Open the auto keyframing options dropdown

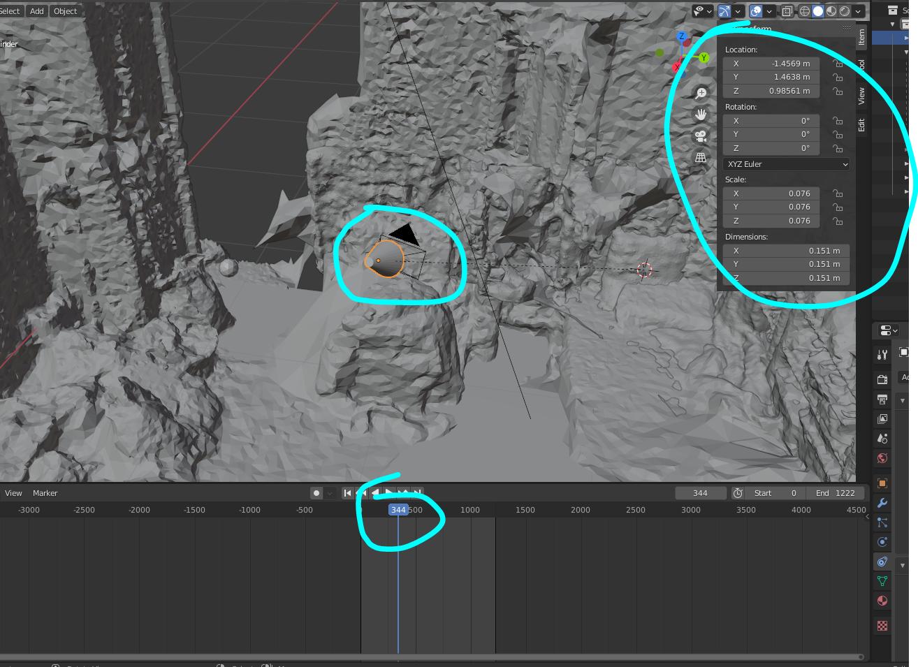330,493
